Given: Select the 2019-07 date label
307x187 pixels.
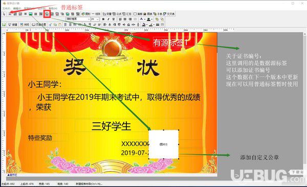Looking at the screenshot, I should [135, 153].
